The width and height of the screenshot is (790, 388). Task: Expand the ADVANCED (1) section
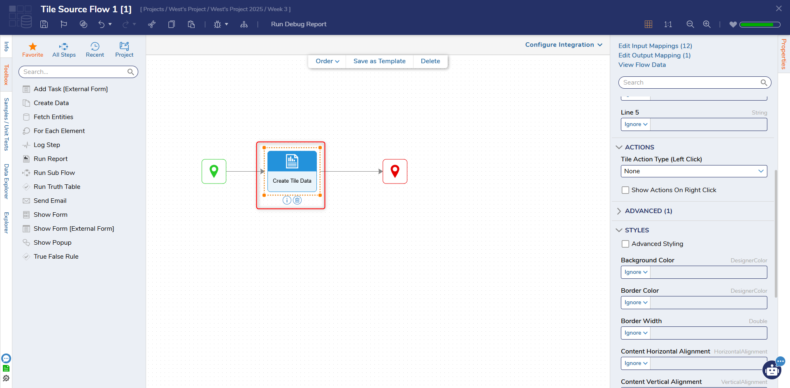tap(648, 211)
